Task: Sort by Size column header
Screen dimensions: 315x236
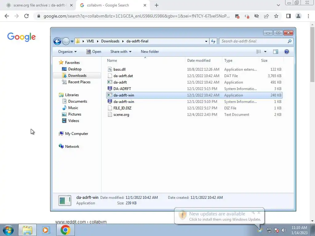Action: coord(264,61)
